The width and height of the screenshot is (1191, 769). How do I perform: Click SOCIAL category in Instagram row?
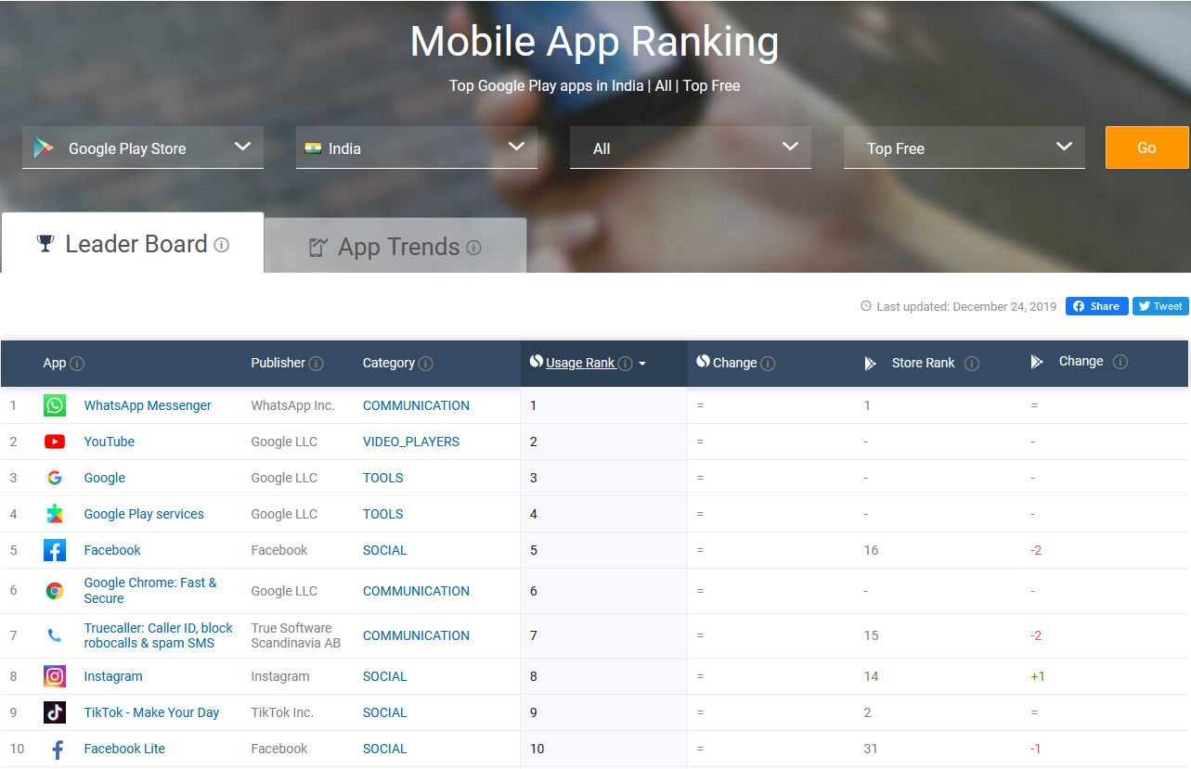(x=385, y=676)
